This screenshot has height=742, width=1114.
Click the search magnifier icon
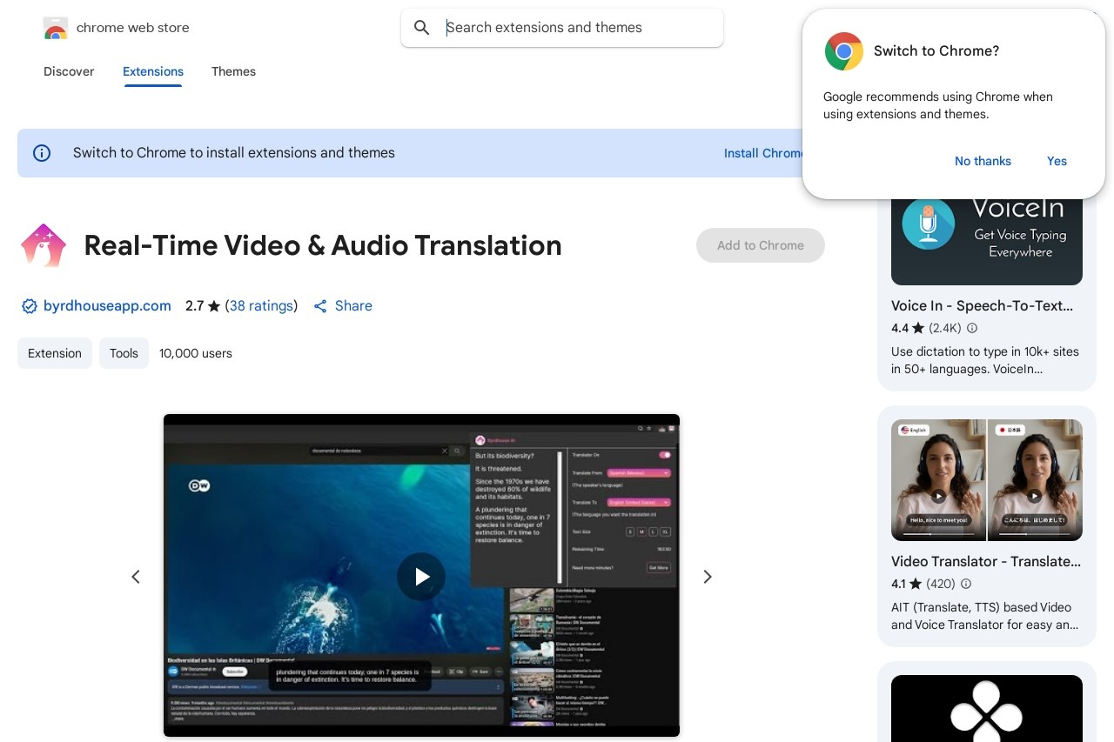pos(422,28)
